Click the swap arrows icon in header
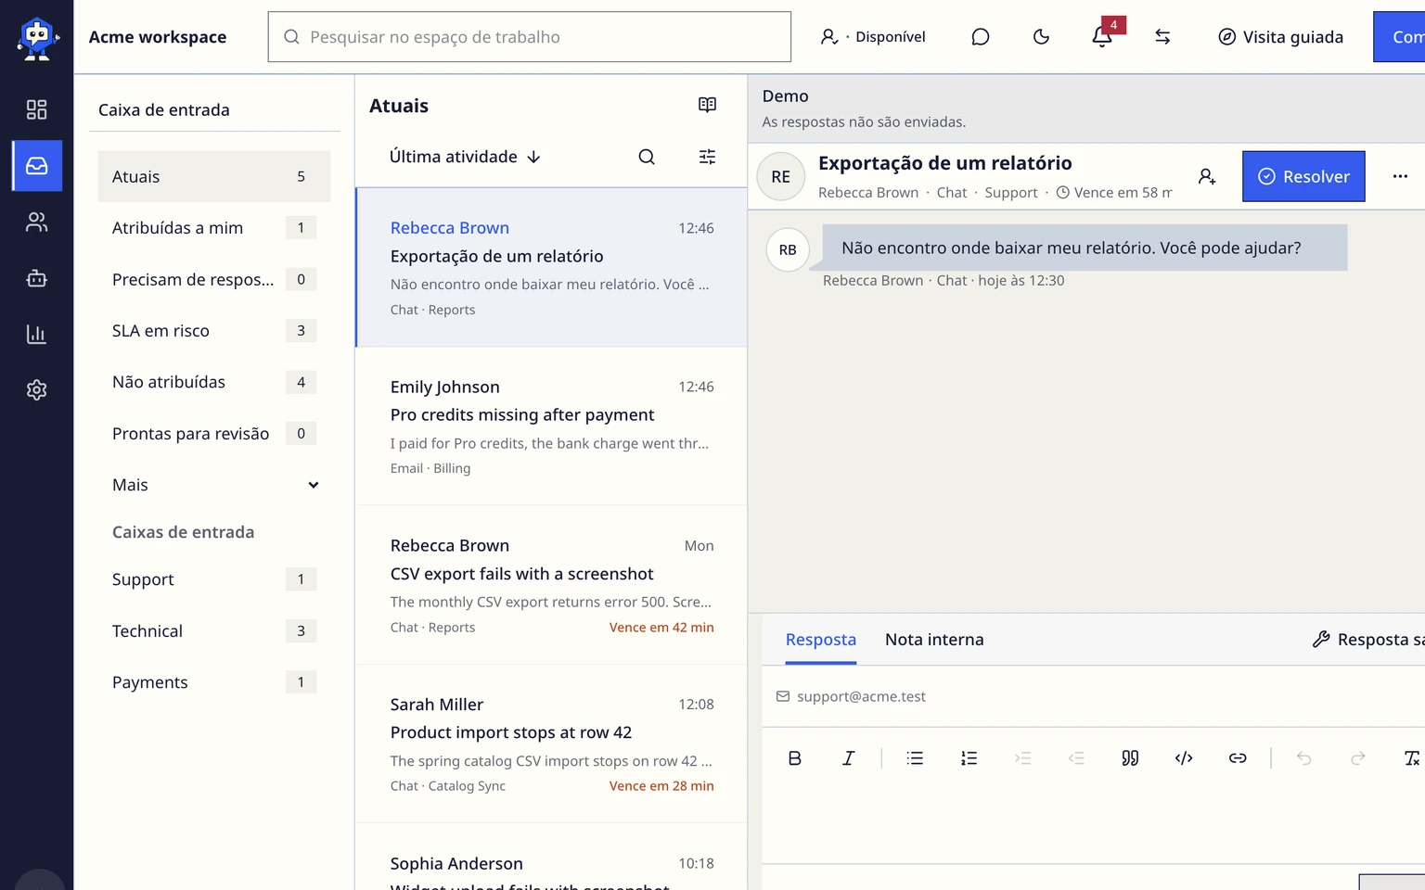Image resolution: width=1425 pixels, height=890 pixels. 1162,37
